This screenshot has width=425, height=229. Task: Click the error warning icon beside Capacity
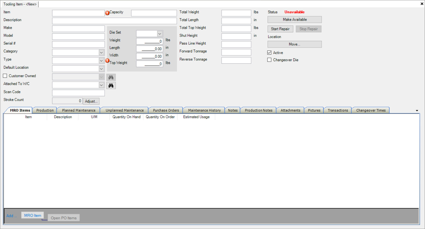107,13
